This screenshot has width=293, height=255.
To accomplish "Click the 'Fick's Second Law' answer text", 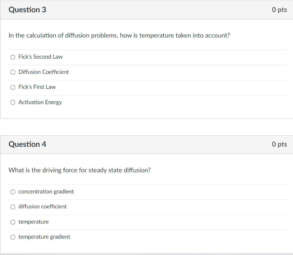I will point(40,57).
